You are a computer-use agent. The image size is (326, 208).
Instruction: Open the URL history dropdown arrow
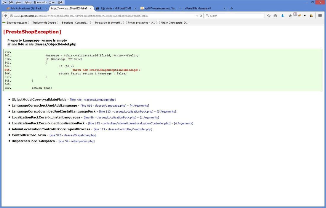coord(197,16)
